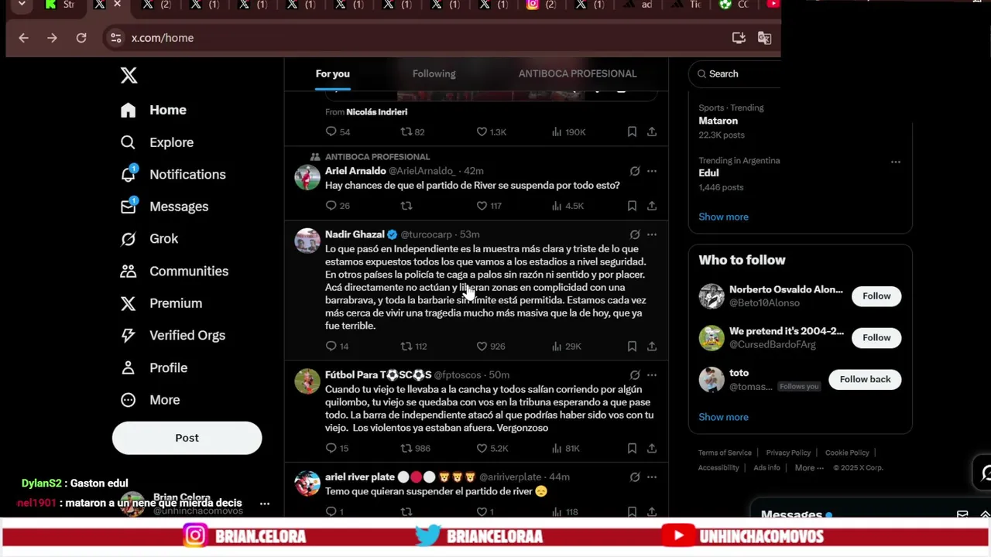Bookmark the Fútbol Para Toscos post
This screenshot has width=991, height=557.
point(632,448)
